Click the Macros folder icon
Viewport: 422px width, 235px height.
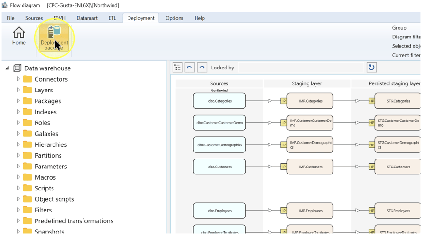point(28,177)
